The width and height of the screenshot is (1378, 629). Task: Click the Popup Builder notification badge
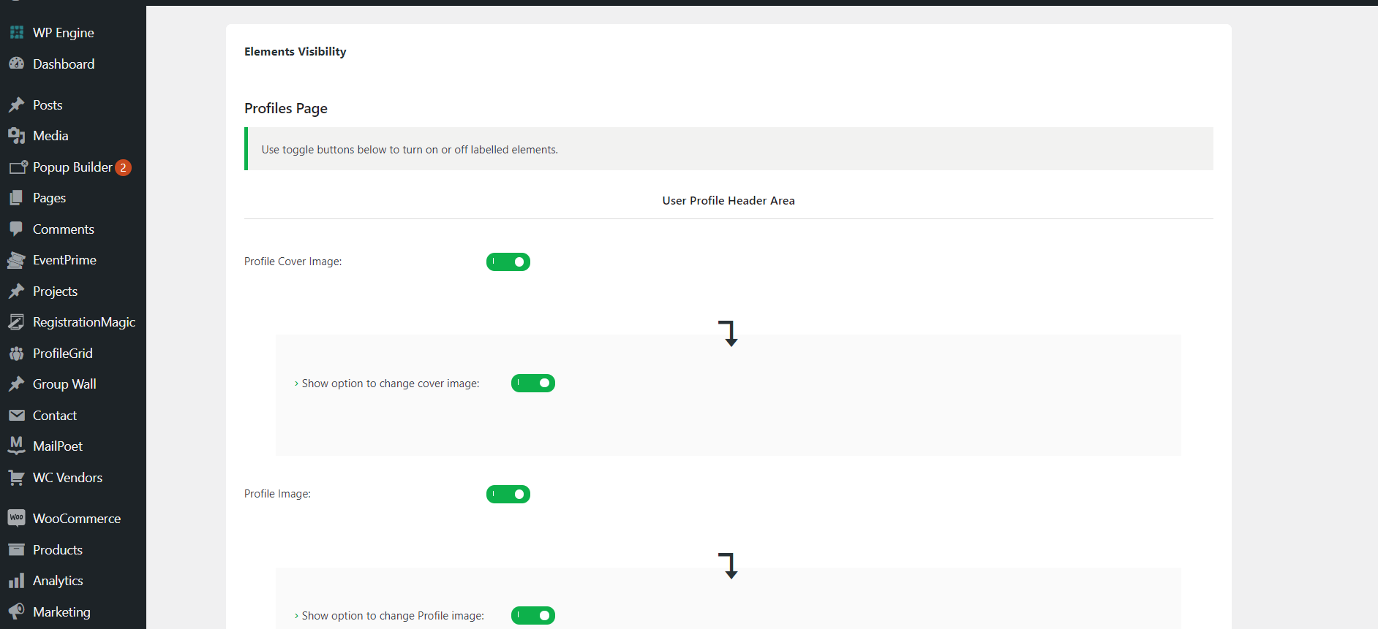(x=123, y=167)
